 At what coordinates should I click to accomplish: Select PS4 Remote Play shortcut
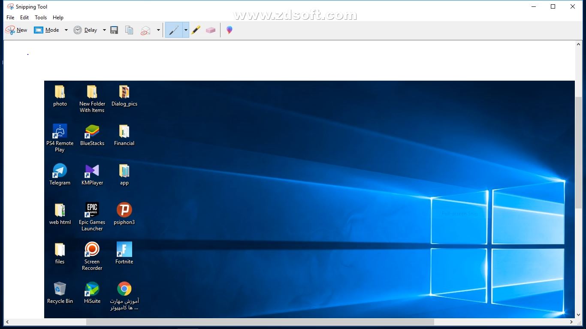tap(60, 138)
